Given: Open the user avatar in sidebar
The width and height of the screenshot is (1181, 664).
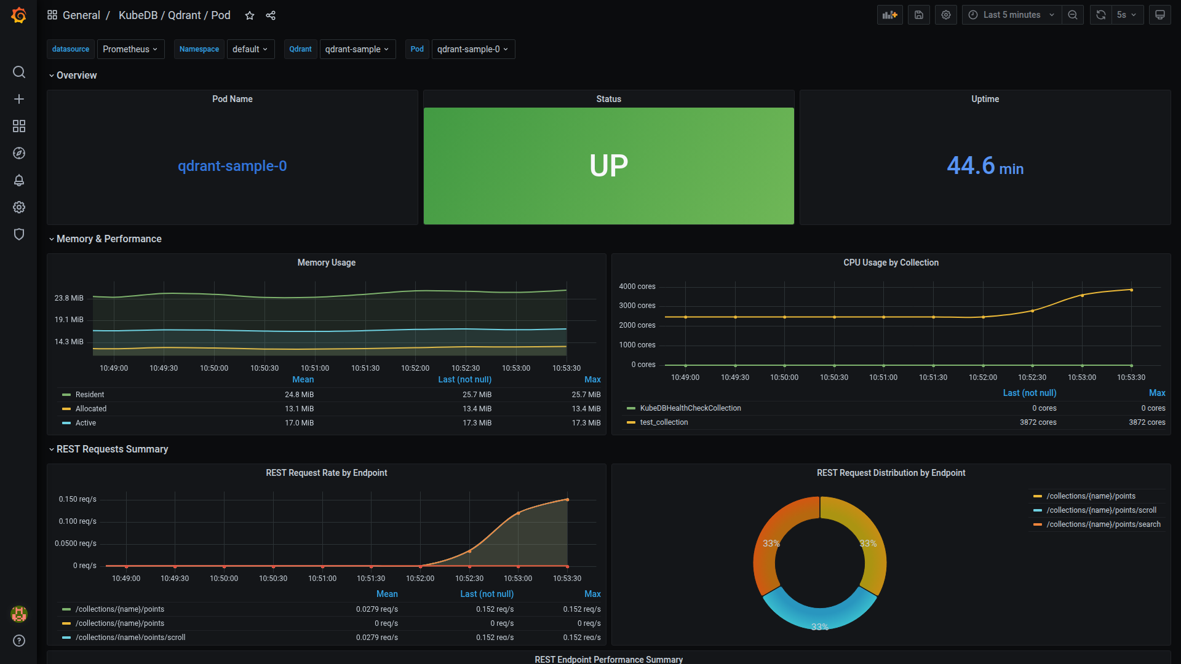Looking at the screenshot, I should 19,614.
